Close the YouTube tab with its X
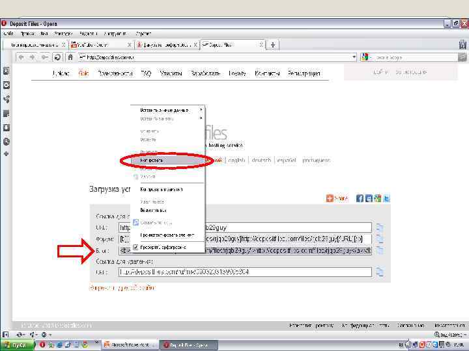 (129, 45)
